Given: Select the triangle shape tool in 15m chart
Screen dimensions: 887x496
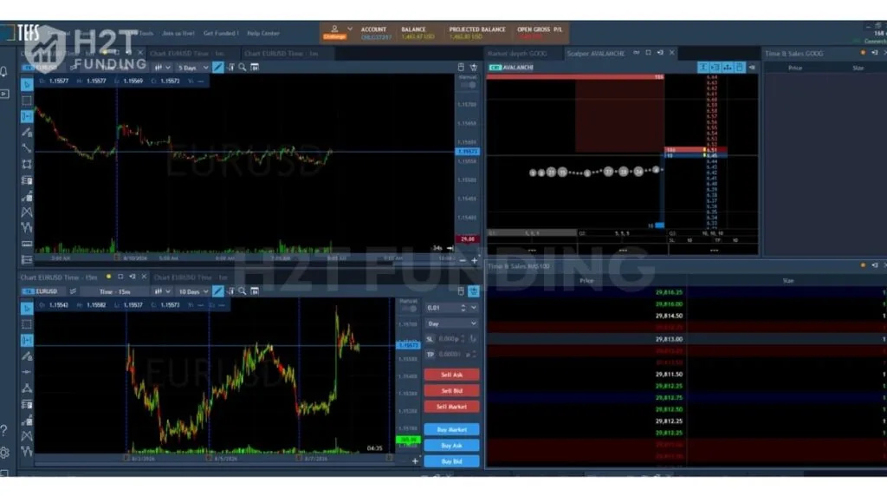Looking at the screenshot, I should tap(27, 388).
